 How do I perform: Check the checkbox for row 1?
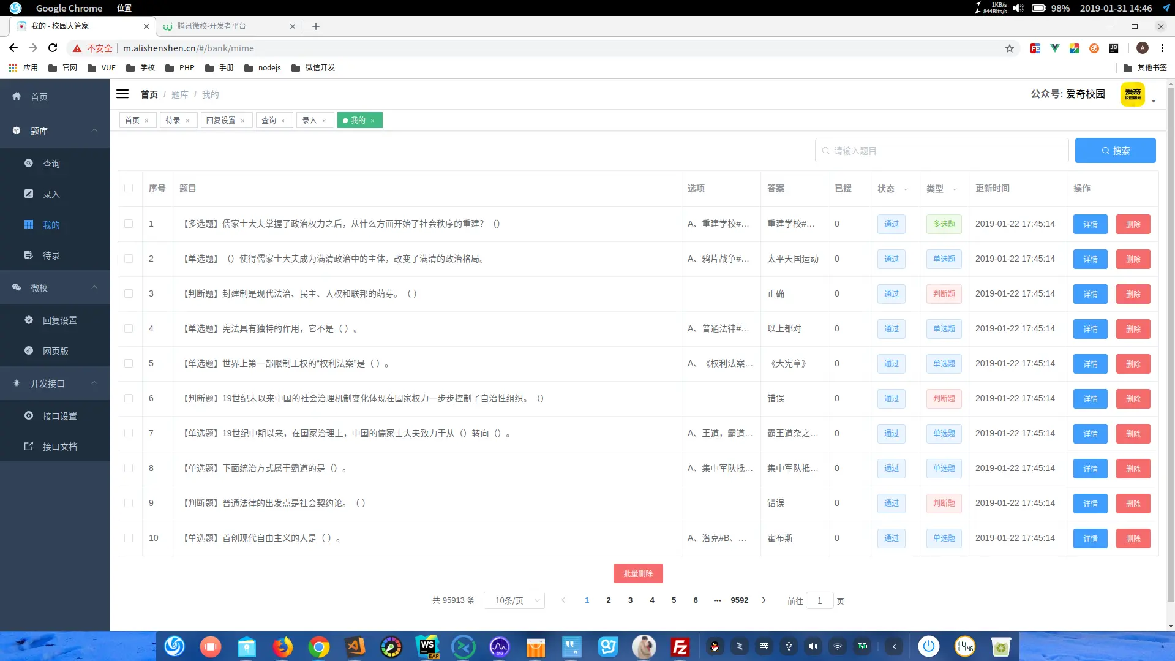tap(129, 224)
